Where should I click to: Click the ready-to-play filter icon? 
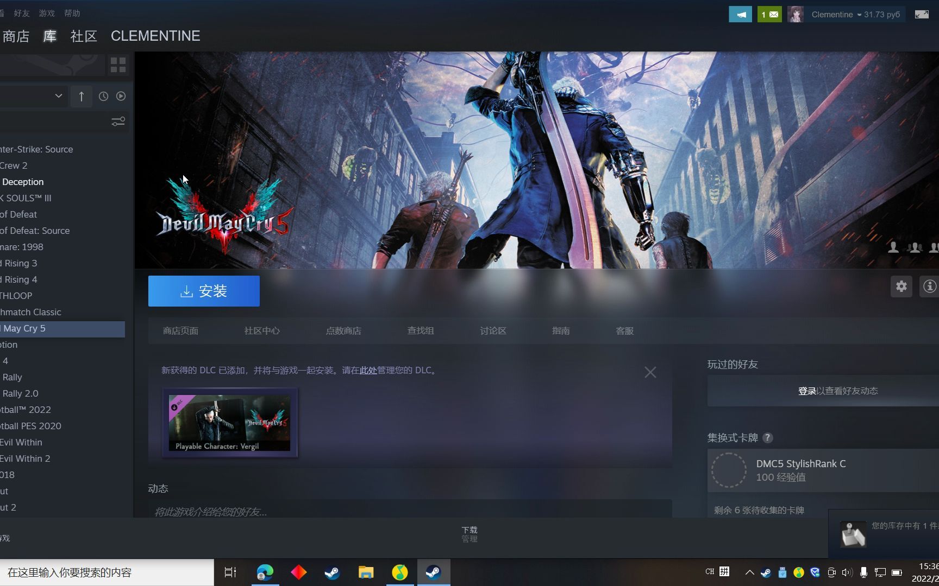pyautogui.click(x=120, y=96)
